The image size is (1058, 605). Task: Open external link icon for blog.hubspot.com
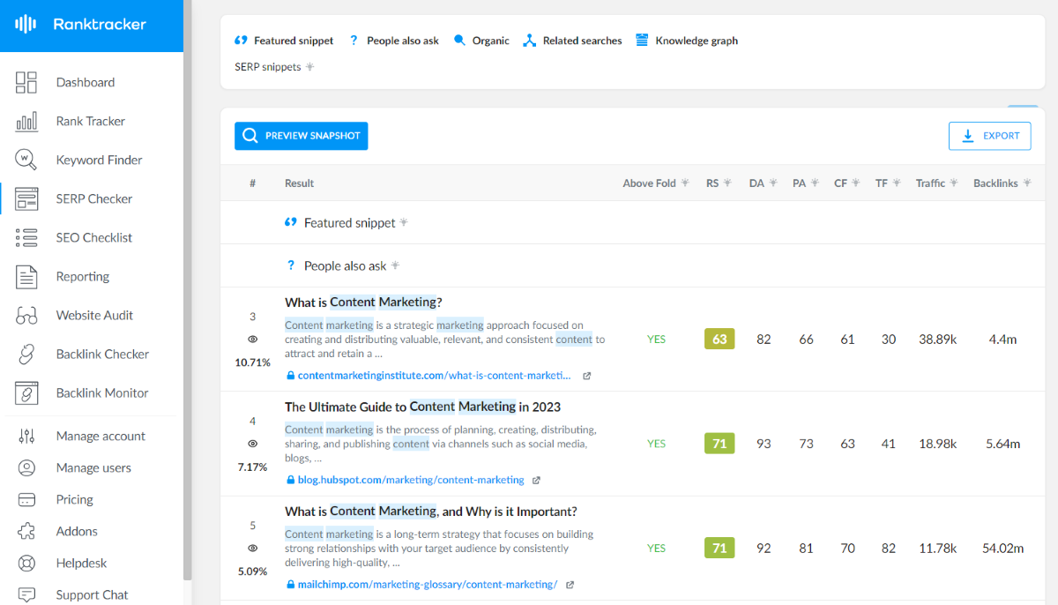pyautogui.click(x=536, y=481)
